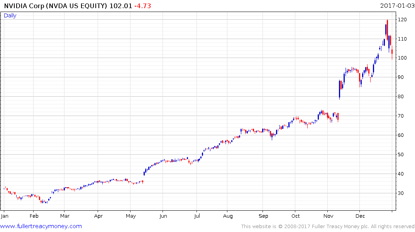Click the 60 price axis label

(x=401, y=135)
